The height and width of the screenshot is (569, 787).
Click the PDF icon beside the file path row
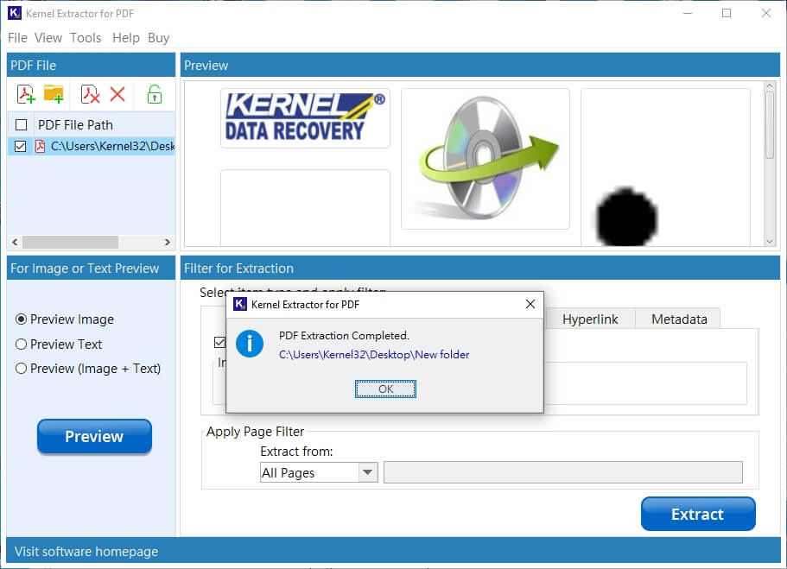(x=40, y=147)
